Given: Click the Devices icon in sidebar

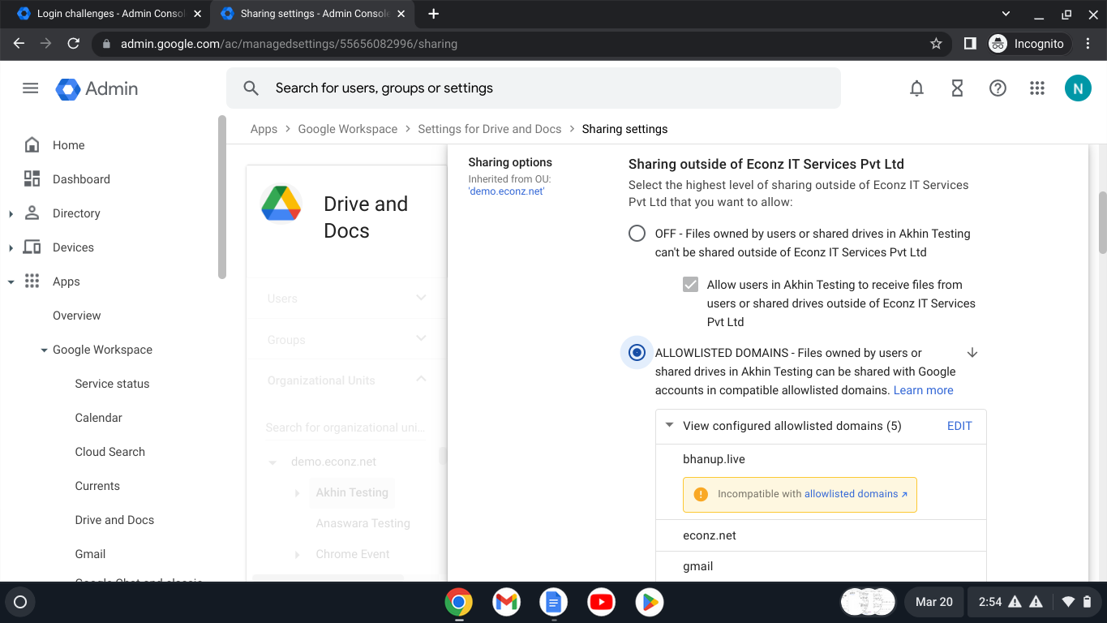Looking at the screenshot, I should pyautogui.click(x=32, y=247).
